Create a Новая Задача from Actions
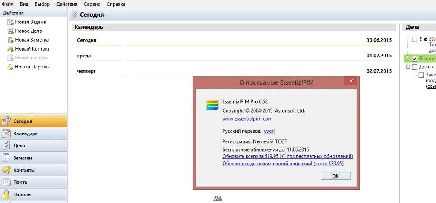Viewport: 436px width, 203px height. click(x=30, y=22)
